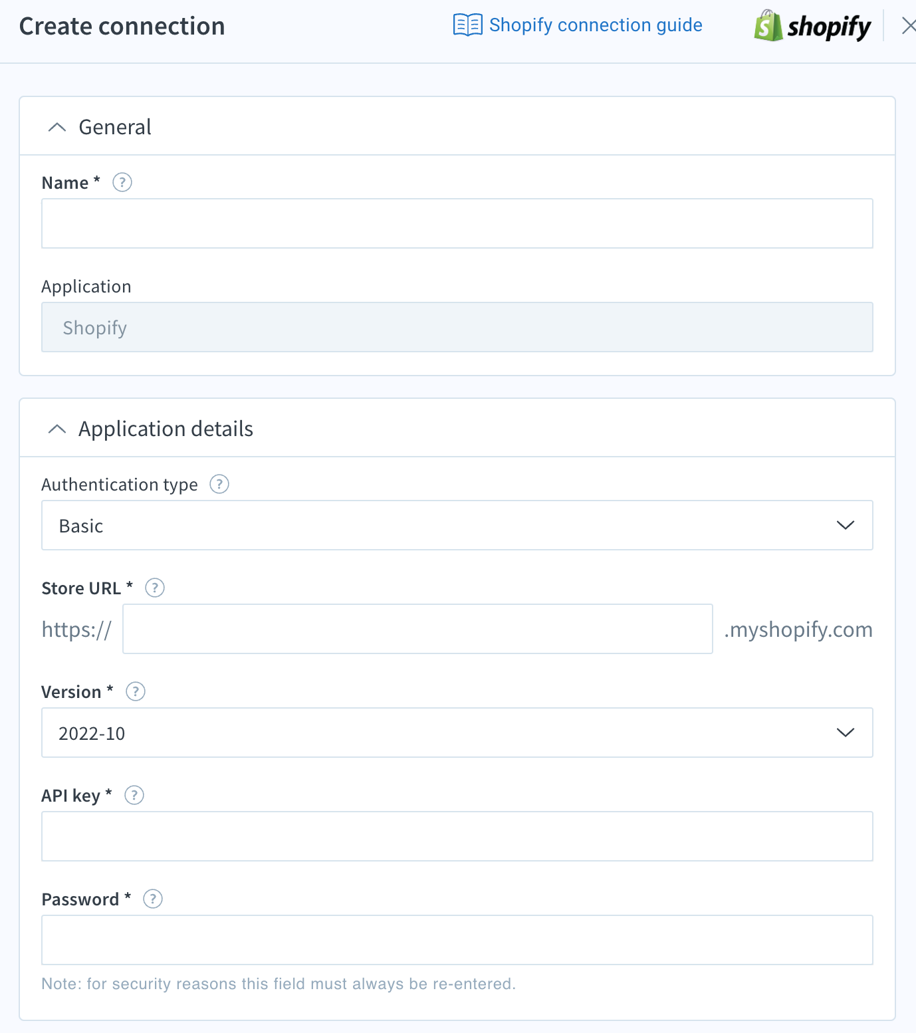Screen dimensions: 916x1033
Task: Click the disabled Application field showing Shopify
Action: coord(457,327)
